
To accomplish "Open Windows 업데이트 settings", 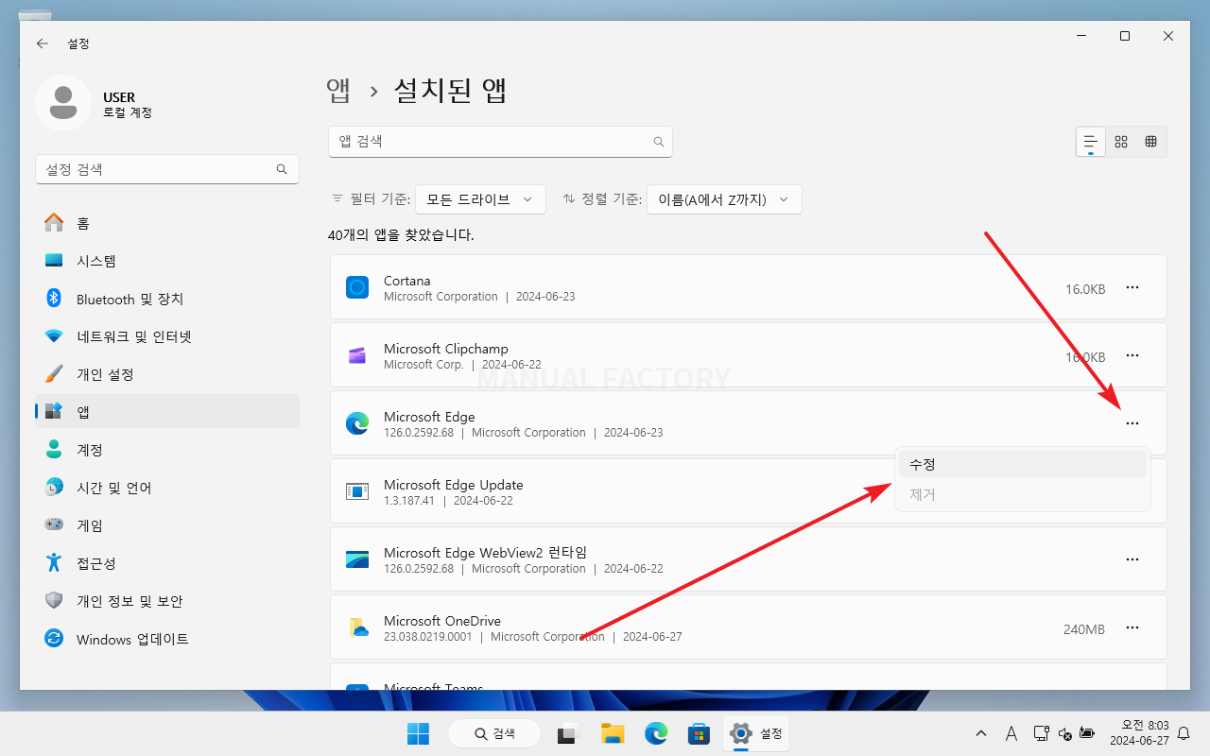I will tap(167, 639).
